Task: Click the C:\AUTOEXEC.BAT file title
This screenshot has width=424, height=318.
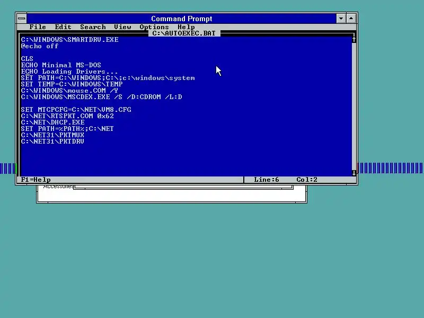Action: 184,33
